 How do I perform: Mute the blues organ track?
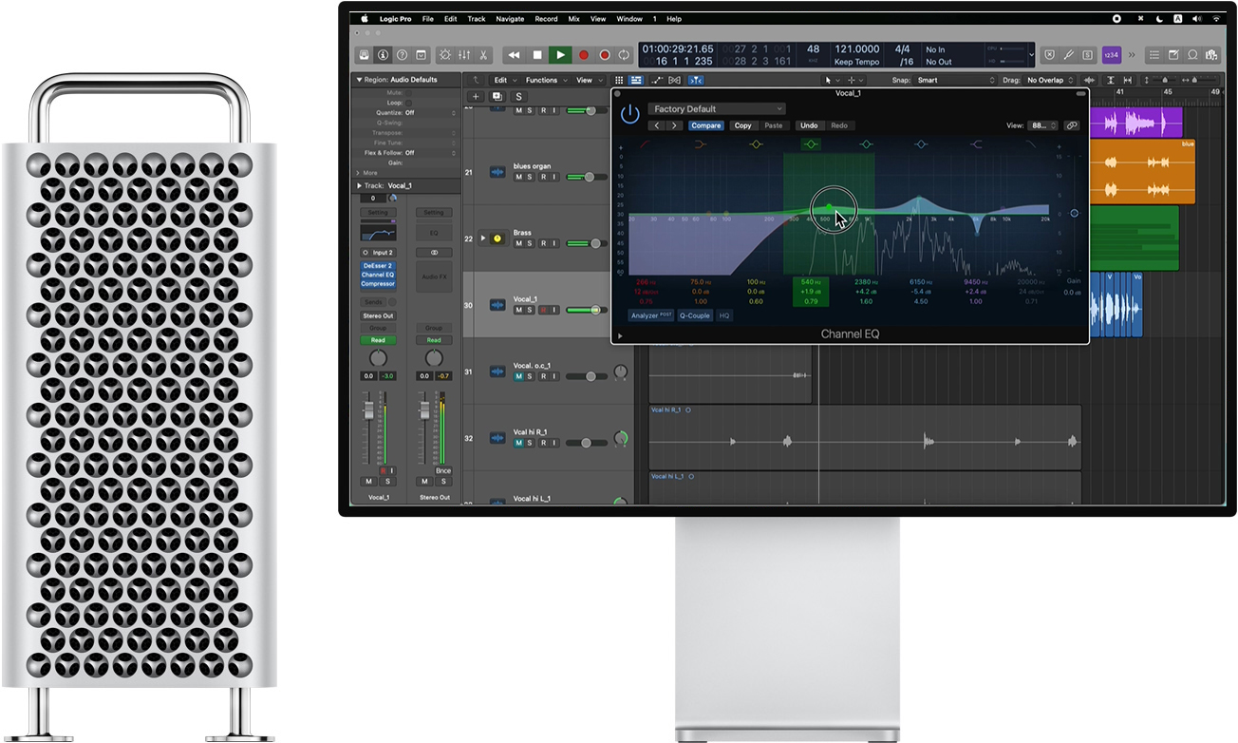(518, 177)
